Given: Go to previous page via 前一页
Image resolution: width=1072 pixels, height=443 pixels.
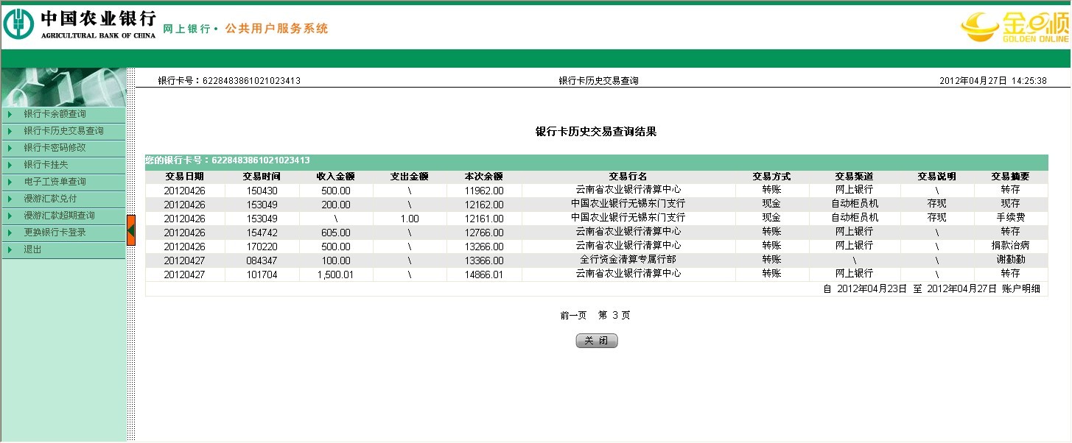Looking at the screenshot, I should pyautogui.click(x=573, y=316).
